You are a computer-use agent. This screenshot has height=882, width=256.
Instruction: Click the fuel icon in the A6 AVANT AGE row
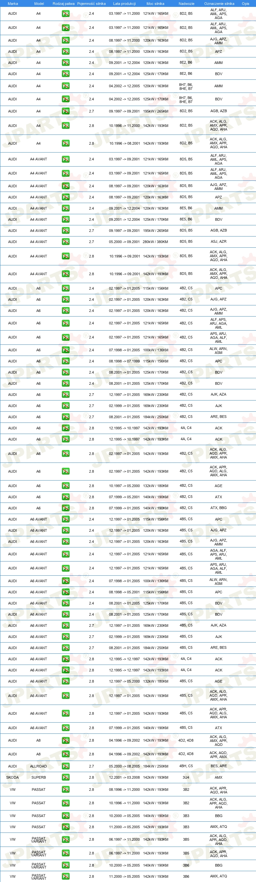(65, 681)
